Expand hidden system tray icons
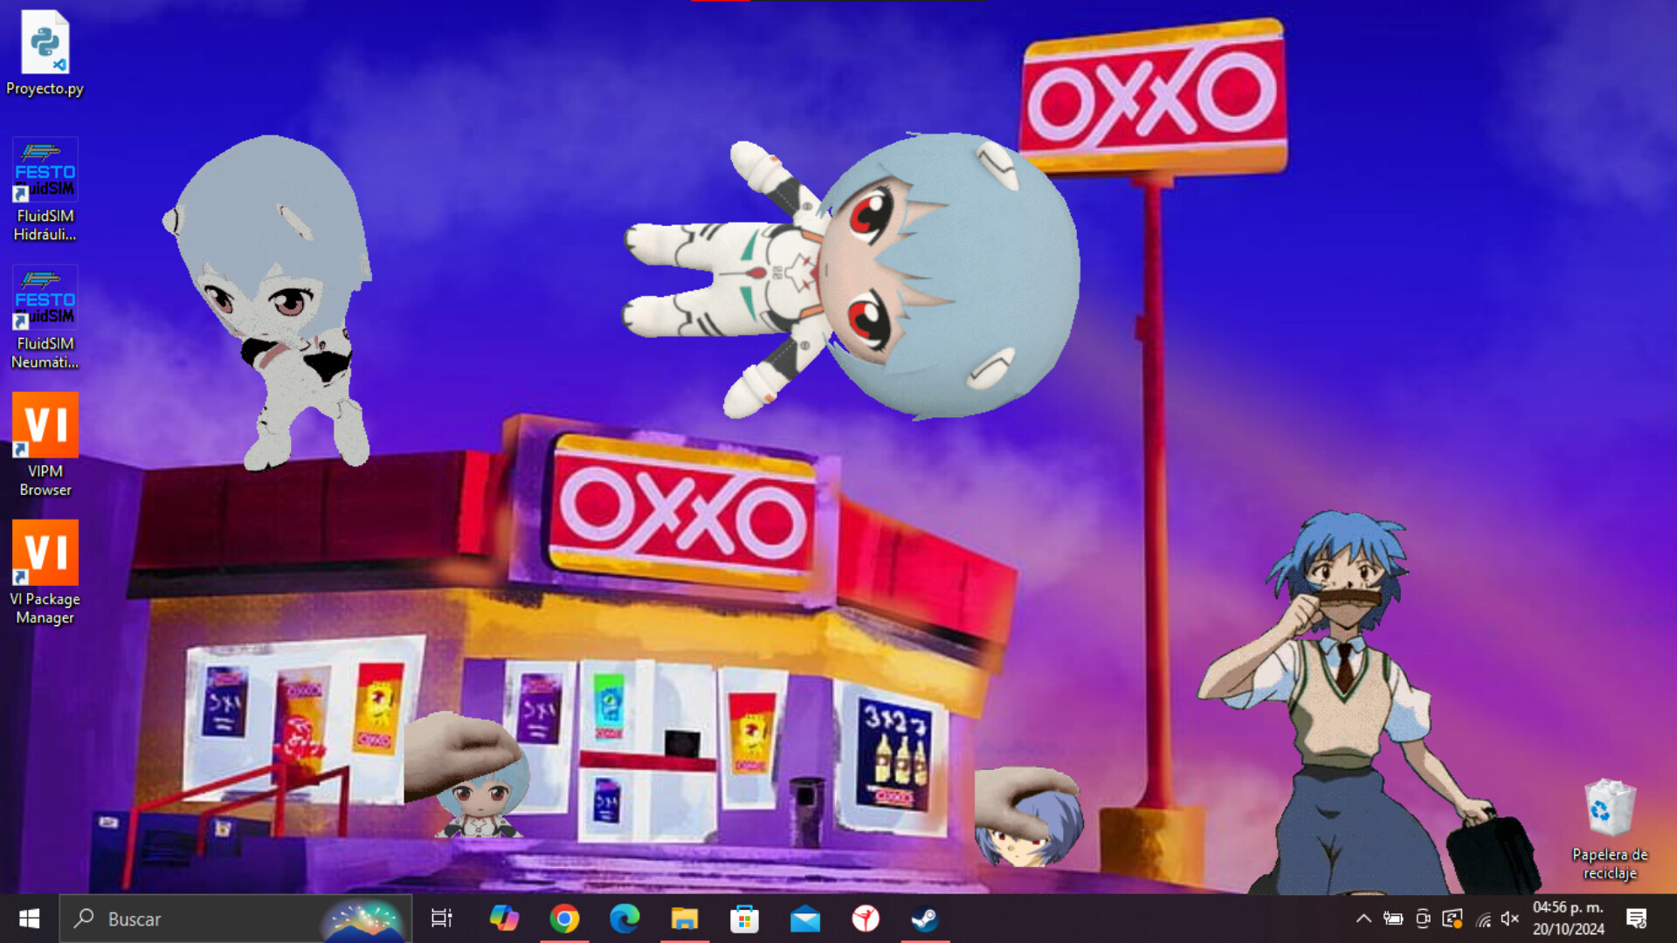Screen dimensions: 1677x943 tap(1363, 919)
